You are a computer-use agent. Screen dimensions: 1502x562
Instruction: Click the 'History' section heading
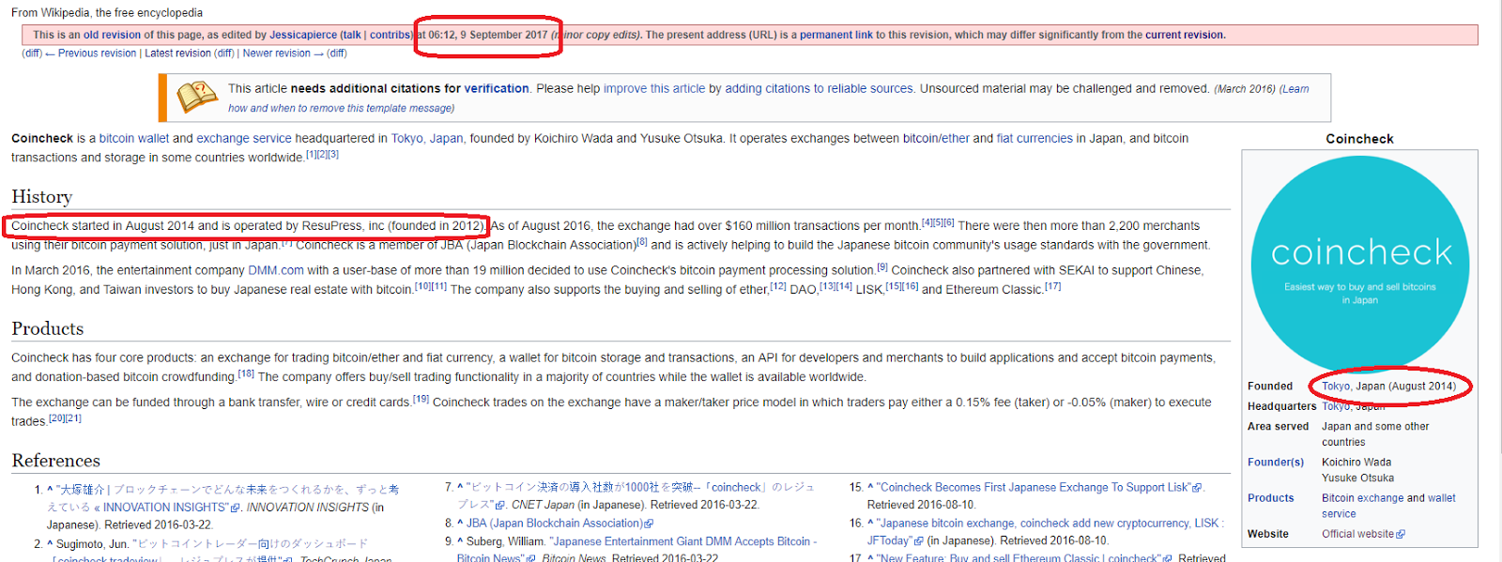point(41,196)
